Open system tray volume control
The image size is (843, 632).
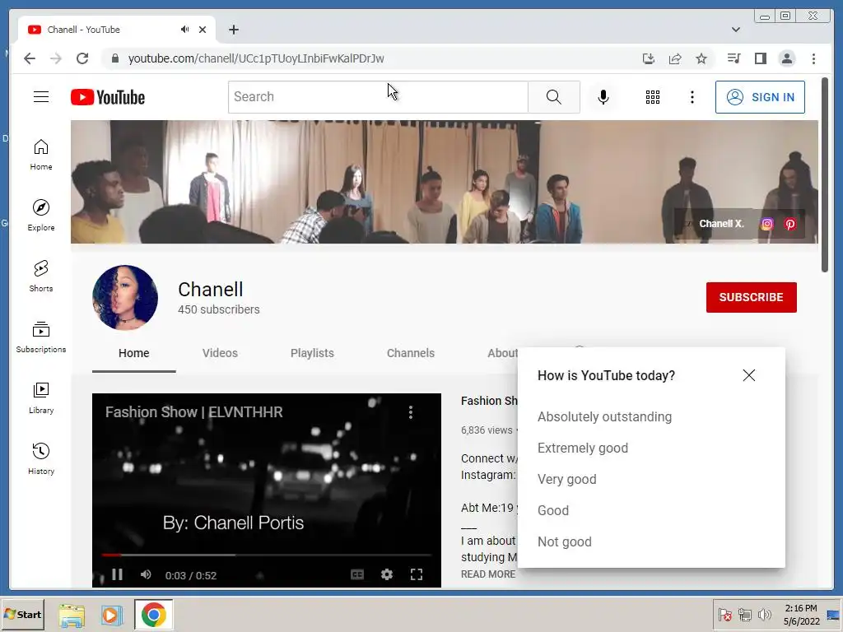[765, 614]
